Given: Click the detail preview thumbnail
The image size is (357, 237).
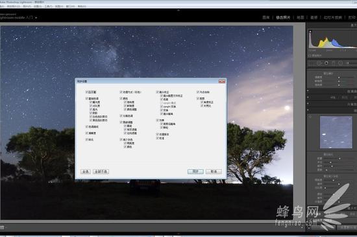Looking at the screenshot, I should tap(336, 132).
